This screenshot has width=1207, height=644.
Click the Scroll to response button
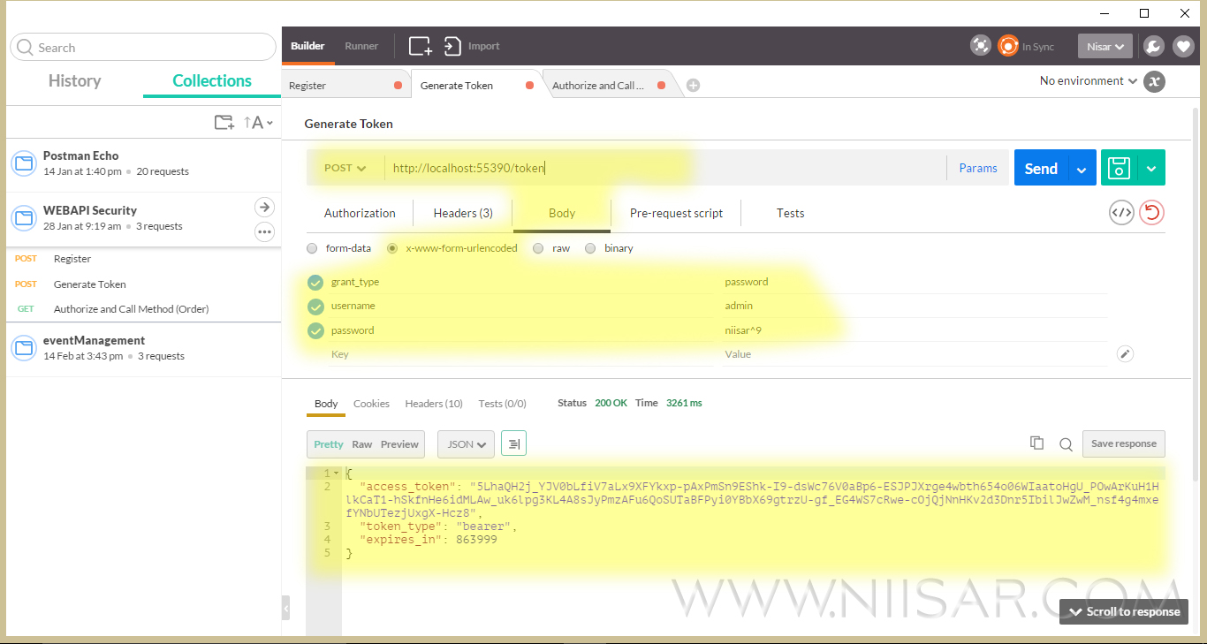(1124, 611)
